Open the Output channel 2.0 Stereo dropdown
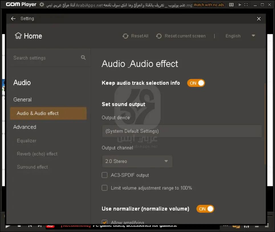Image resolution: width=275 pixels, height=232 pixels. [137, 161]
